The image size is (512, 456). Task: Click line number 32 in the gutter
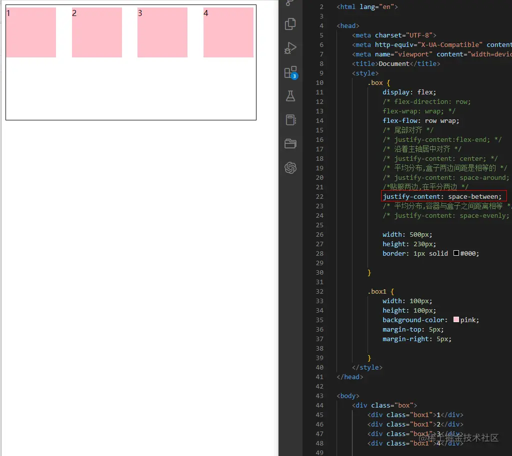pyautogui.click(x=319, y=291)
